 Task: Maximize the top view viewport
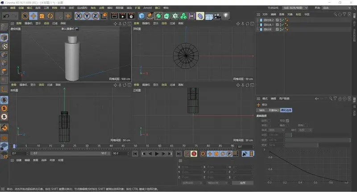click(x=252, y=24)
